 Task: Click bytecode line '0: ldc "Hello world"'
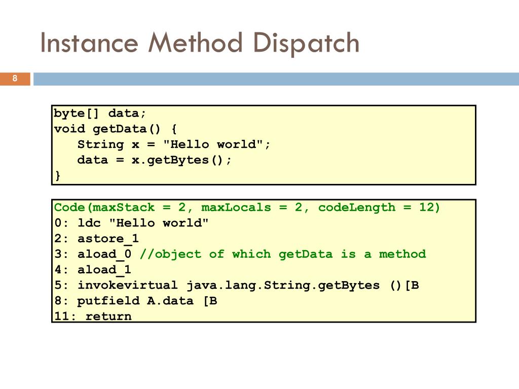(x=131, y=223)
